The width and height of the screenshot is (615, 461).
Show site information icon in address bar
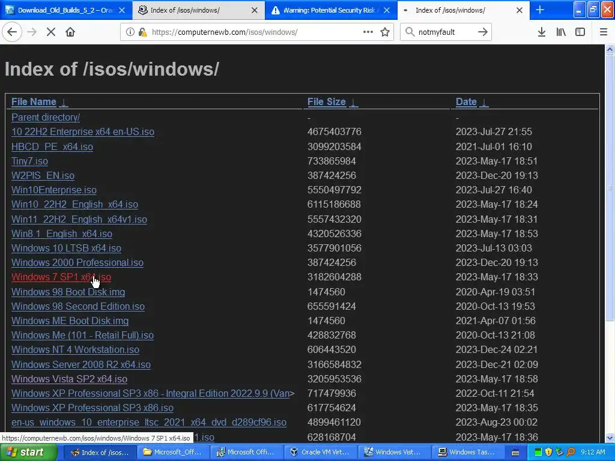[130, 32]
